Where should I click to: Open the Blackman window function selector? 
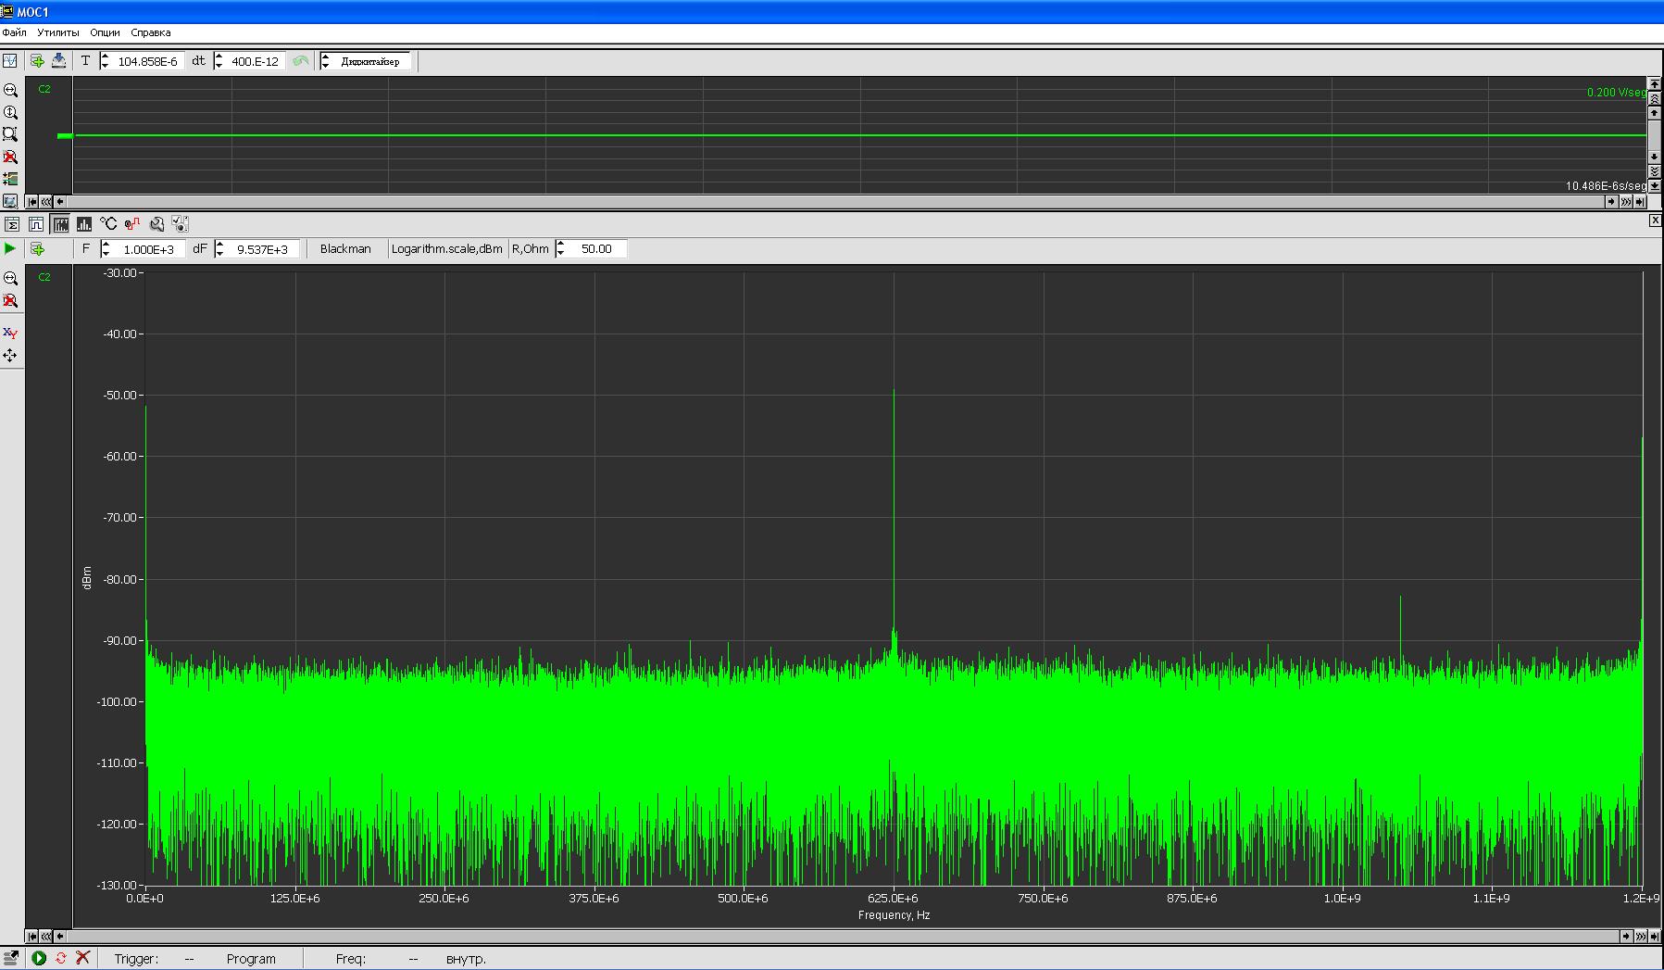[345, 249]
